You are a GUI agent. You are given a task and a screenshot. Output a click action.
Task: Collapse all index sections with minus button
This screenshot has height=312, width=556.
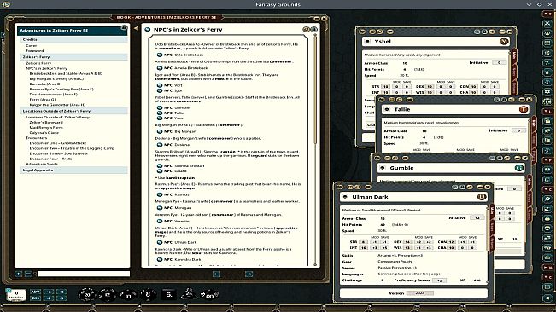point(28,274)
